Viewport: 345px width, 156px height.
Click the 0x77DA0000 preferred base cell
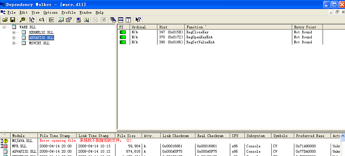(306, 151)
